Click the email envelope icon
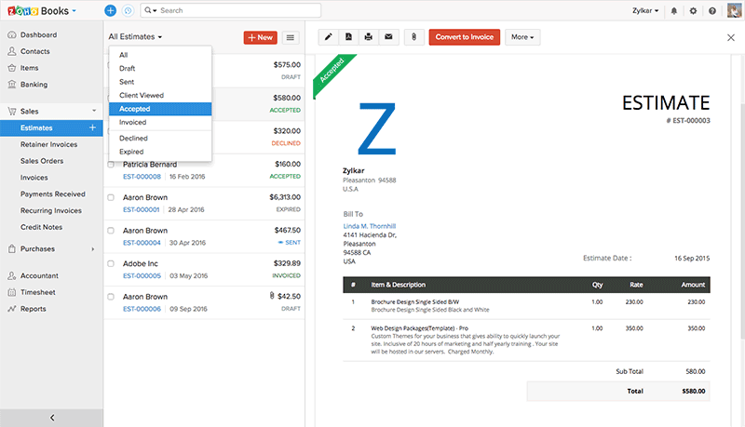745x427 pixels. click(388, 37)
